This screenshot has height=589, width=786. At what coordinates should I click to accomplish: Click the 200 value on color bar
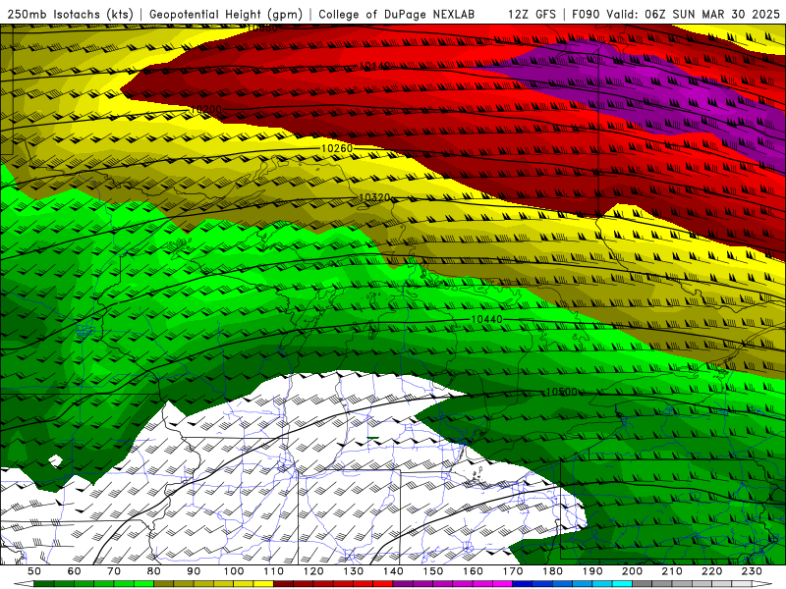pyautogui.click(x=632, y=571)
